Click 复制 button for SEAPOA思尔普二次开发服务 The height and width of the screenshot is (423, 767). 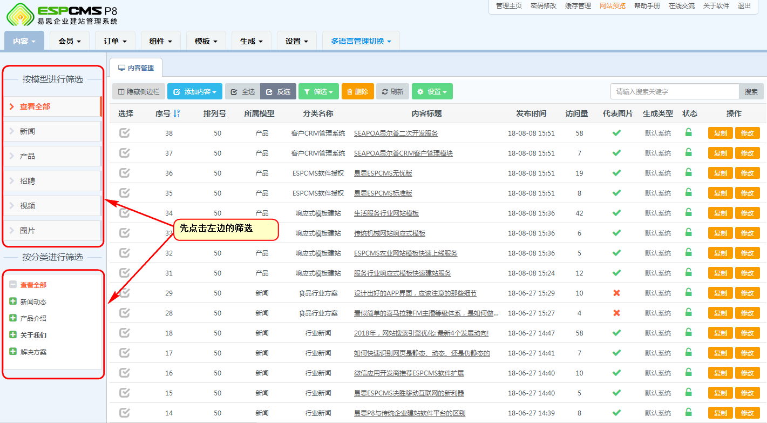[x=721, y=133]
